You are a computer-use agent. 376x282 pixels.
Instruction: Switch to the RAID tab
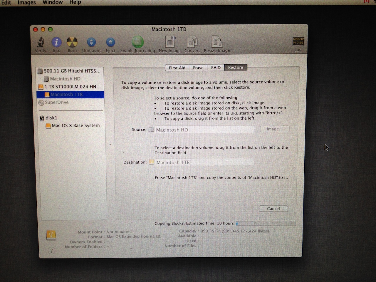pyautogui.click(x=216, y=68)
